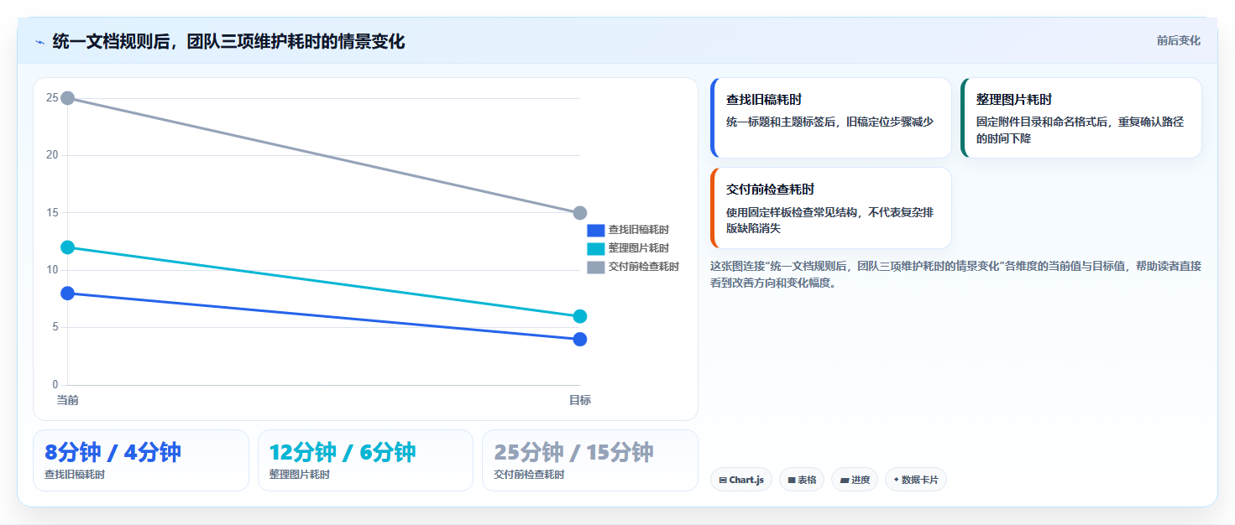1235x525 pixels.
Task: Click the 查找旧稿耗时 legend label
Action: (x=638, y=230)
